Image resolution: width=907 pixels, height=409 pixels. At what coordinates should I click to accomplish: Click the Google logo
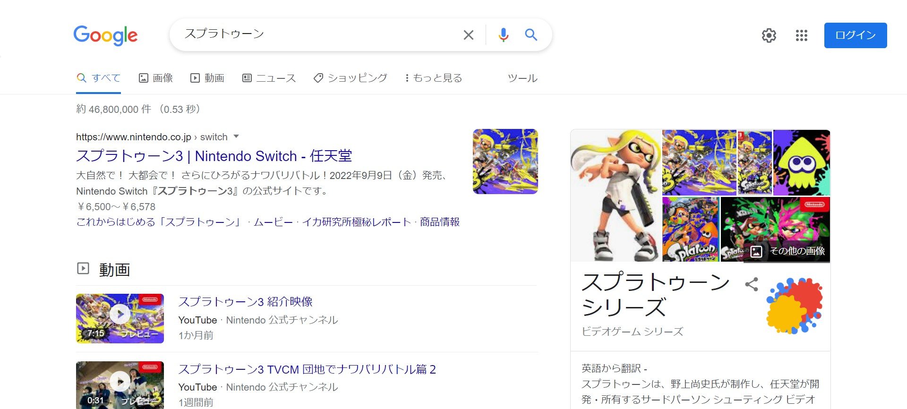tap(105, 35)
